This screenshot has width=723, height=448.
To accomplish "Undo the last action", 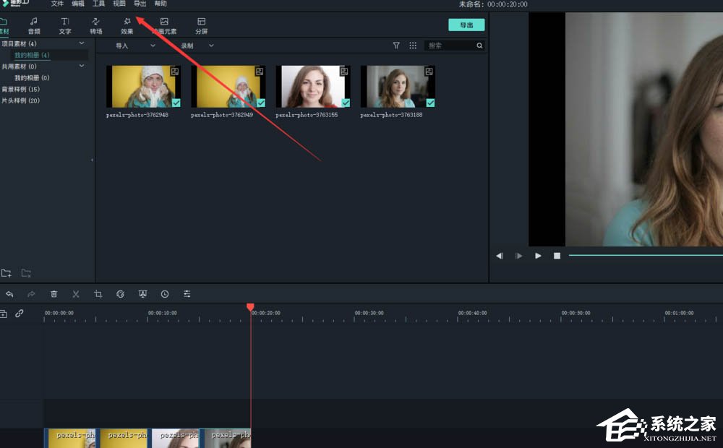I will click(9, 294).
